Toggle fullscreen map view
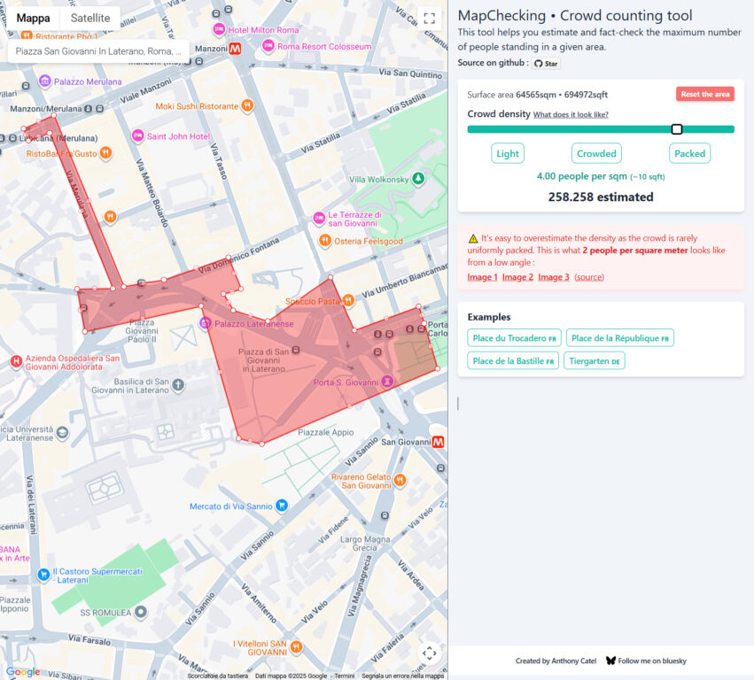The width and height of the screenshot is (754, 680). click(x=429, y=19)
